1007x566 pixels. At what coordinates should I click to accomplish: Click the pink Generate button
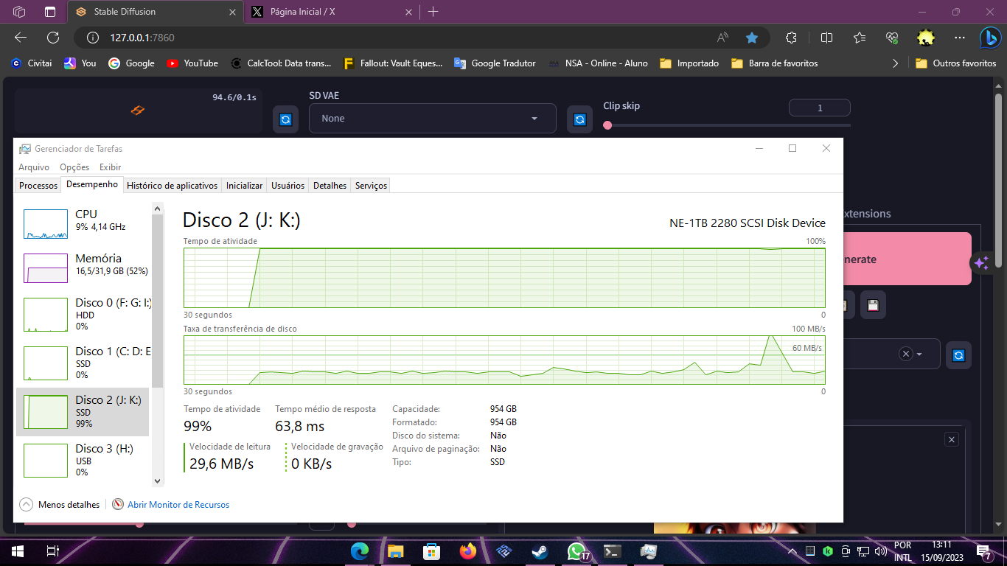906,259
